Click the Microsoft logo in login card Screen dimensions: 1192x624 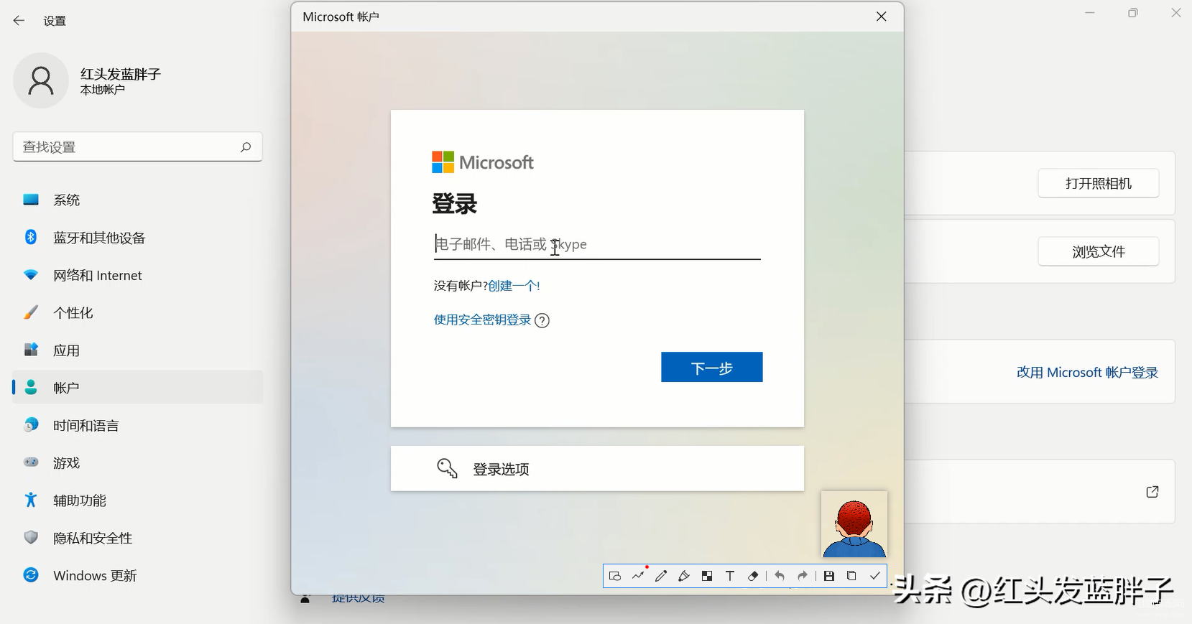click(x=483, y=162)
